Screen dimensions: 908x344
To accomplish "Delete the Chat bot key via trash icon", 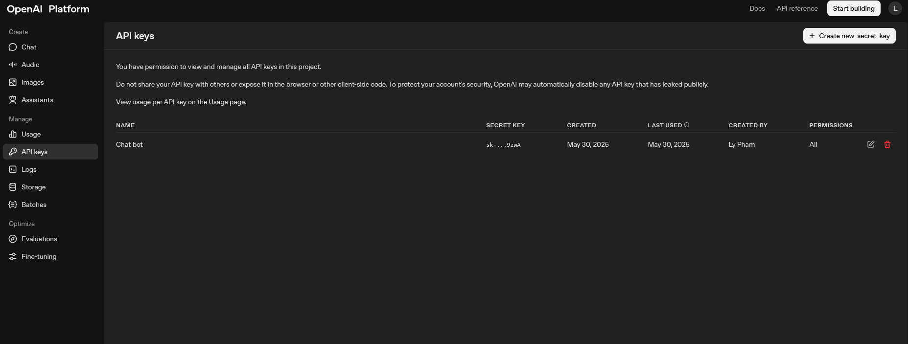I will click(887, 144).
